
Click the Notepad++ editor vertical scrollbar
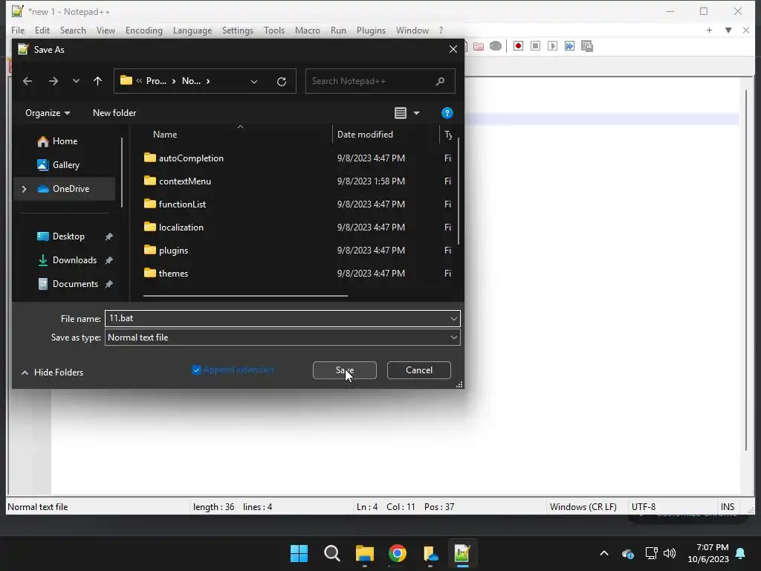click(x=746, y=271)
